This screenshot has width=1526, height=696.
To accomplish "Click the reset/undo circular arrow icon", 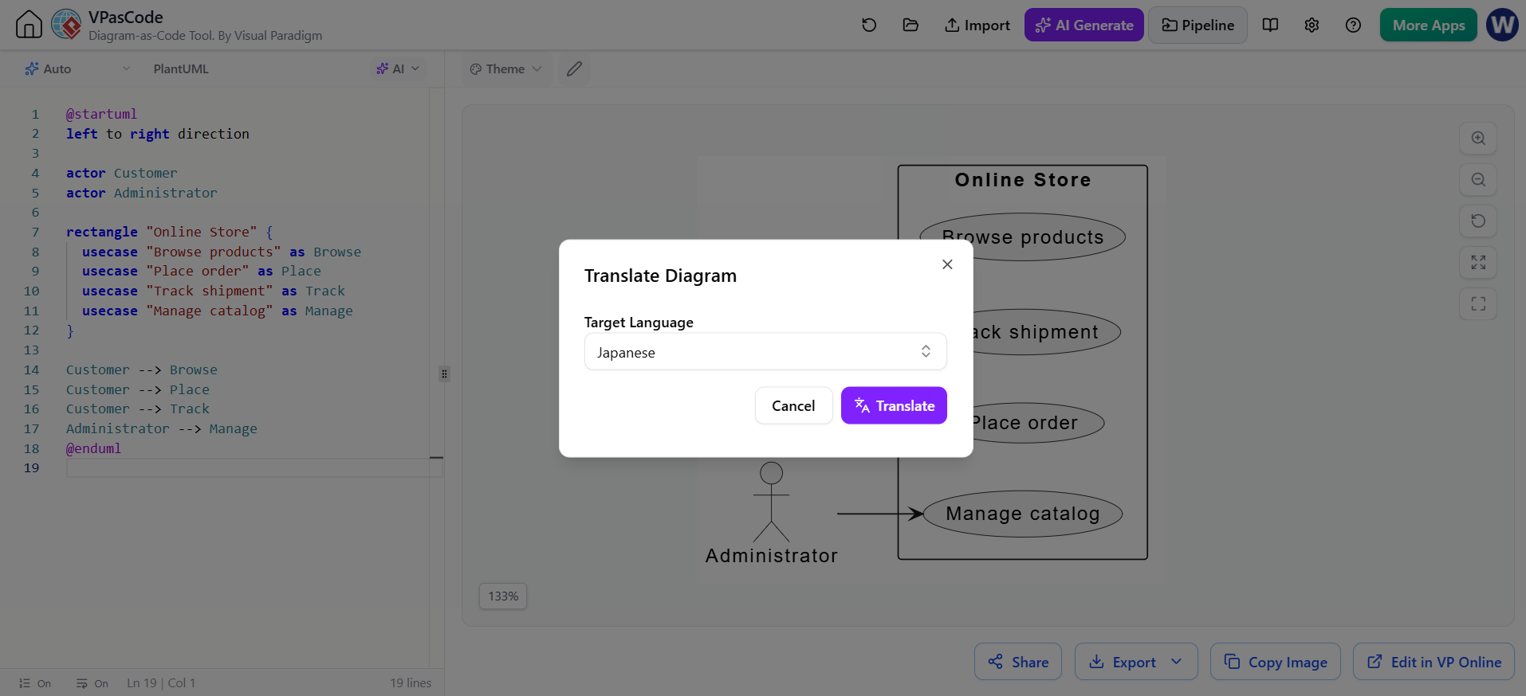I will pos(869,25).
